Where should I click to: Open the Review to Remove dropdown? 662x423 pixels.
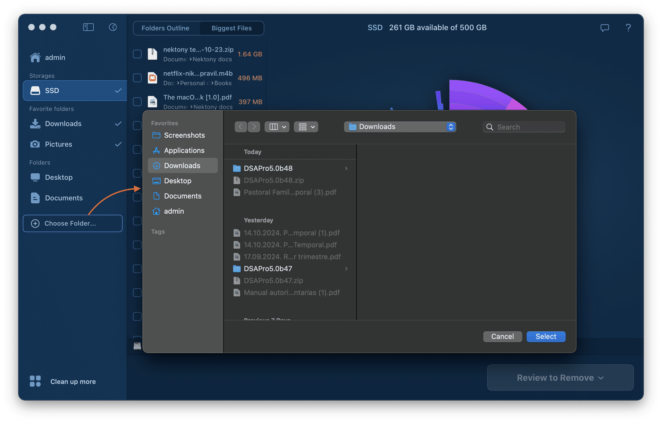click(x=560, y=377)
